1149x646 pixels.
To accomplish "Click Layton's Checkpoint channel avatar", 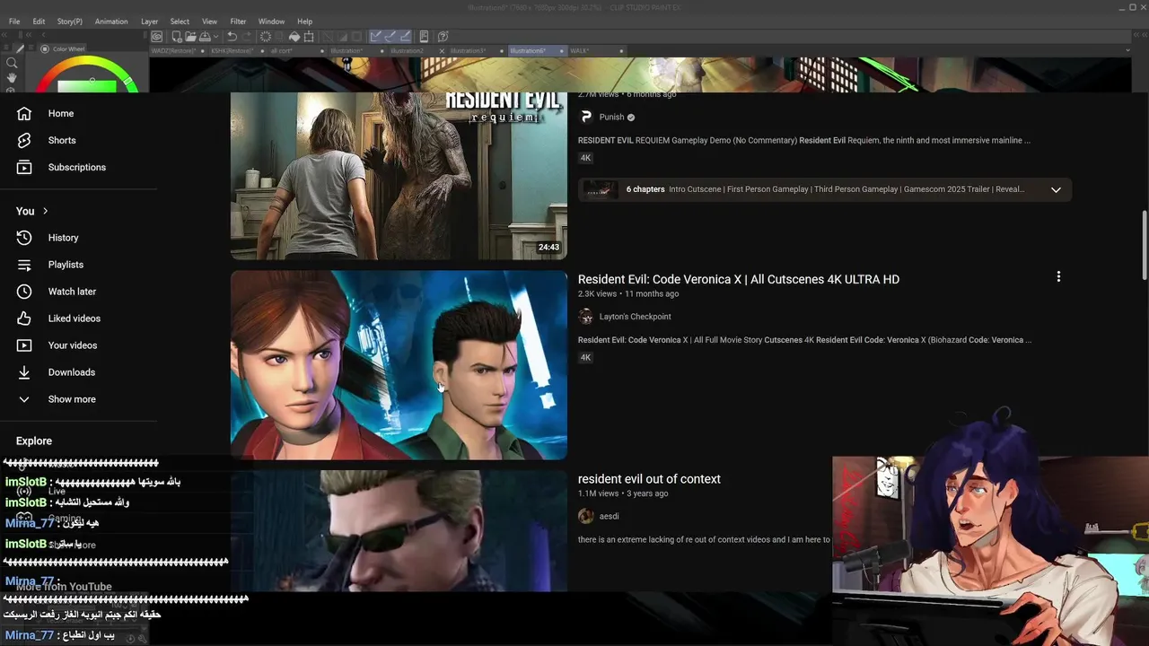I will tap(586, 317).
